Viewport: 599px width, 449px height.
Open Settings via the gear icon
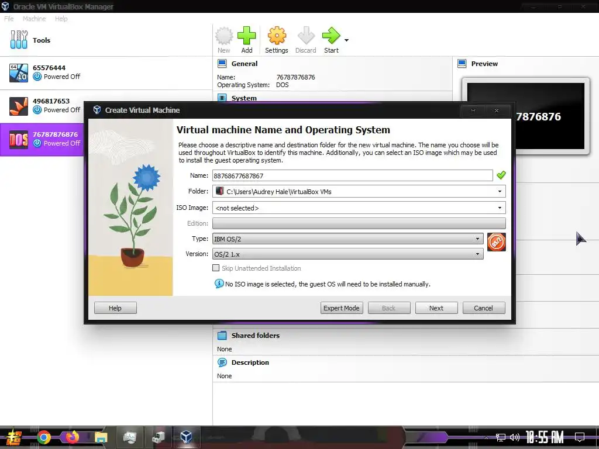coord(277,36)
